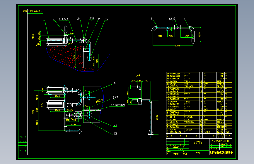Screen dimensions: 254x164
Task: Select the 3615 overall plan dimension
Action: coord(33,112)
